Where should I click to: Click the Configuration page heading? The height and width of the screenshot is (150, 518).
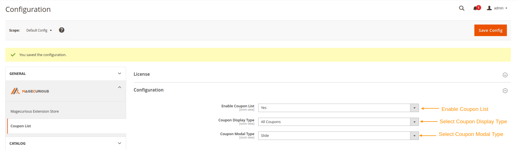pos(28,9)
